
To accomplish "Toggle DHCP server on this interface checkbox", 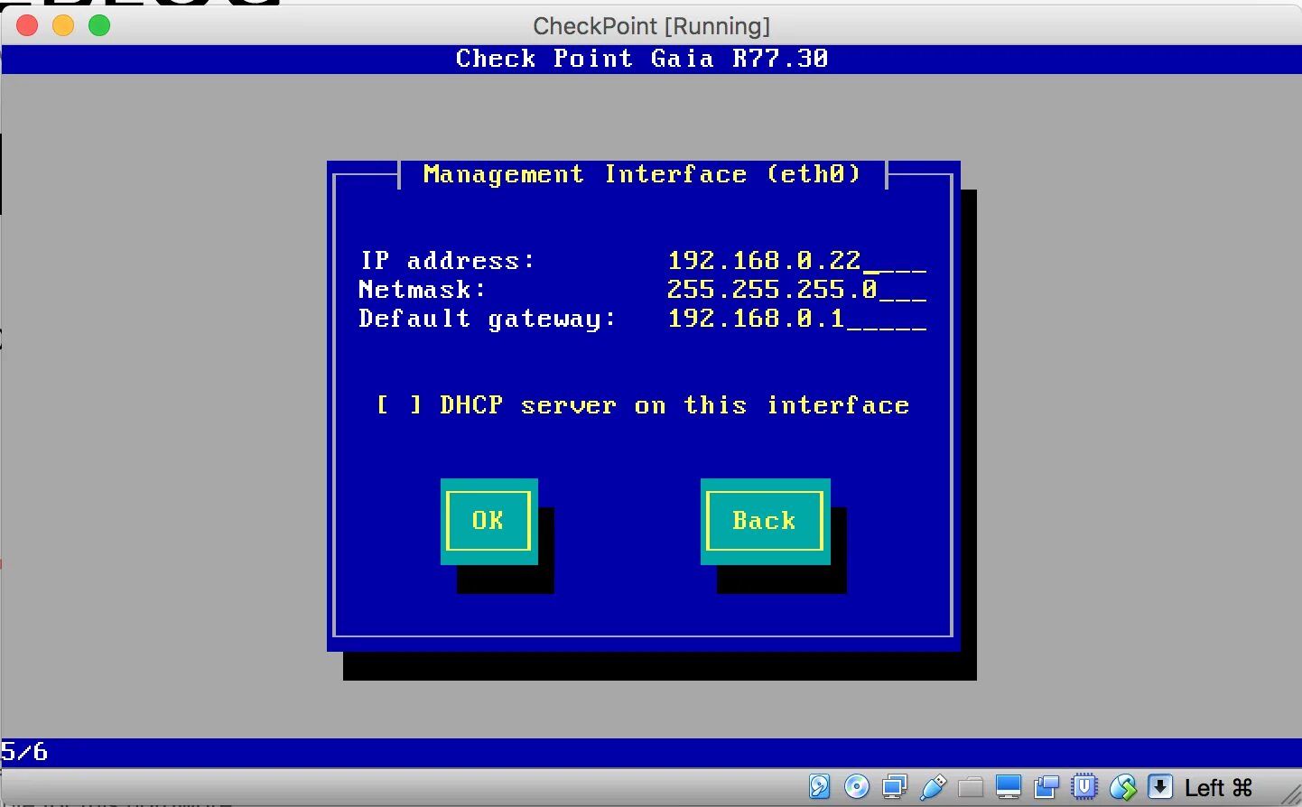I will 398,405.
